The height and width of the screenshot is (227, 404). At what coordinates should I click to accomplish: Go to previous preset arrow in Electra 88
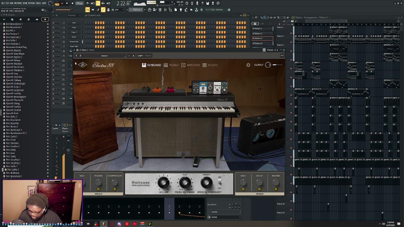pos(76,56)
